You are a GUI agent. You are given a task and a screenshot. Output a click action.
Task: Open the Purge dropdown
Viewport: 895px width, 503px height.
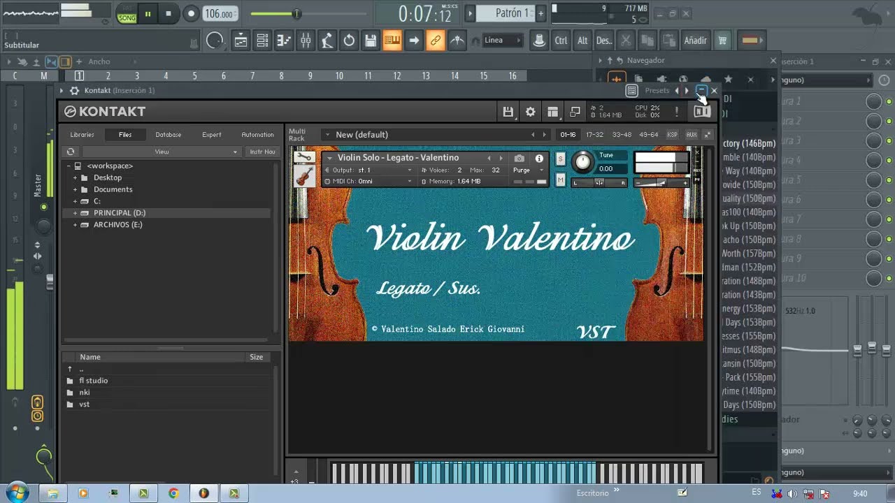pos(528,170)
